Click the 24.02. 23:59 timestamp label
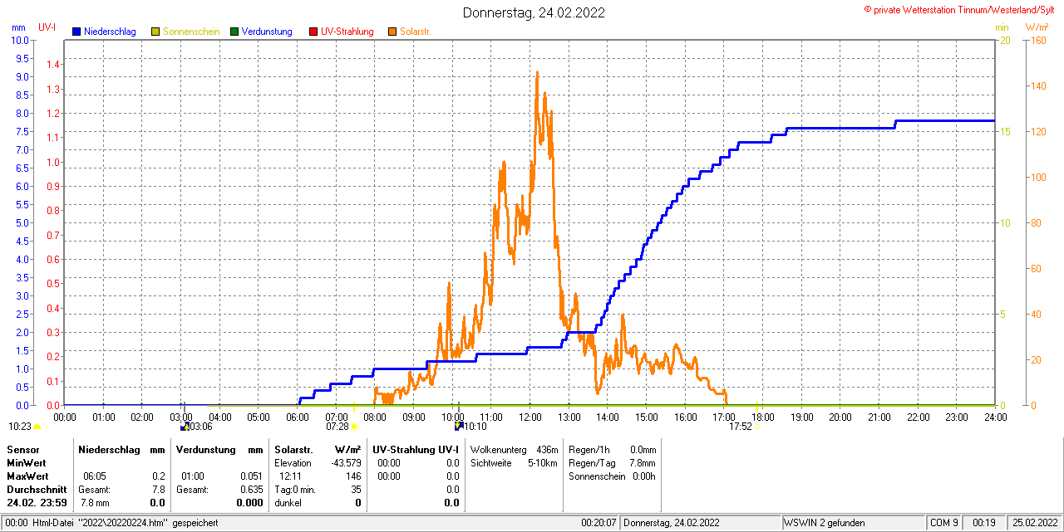 pos(37,503)
